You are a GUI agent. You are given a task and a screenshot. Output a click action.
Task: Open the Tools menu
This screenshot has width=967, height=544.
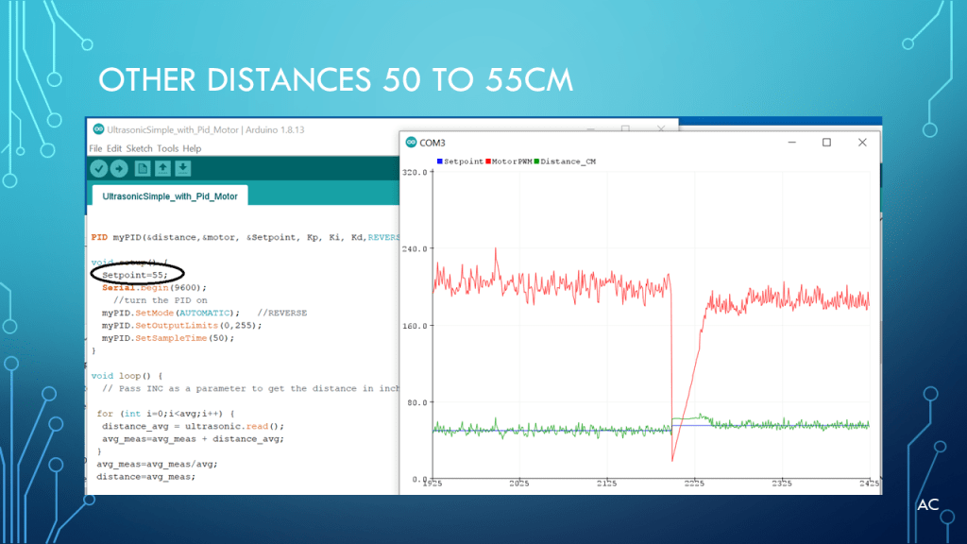[x=167, y=148]
